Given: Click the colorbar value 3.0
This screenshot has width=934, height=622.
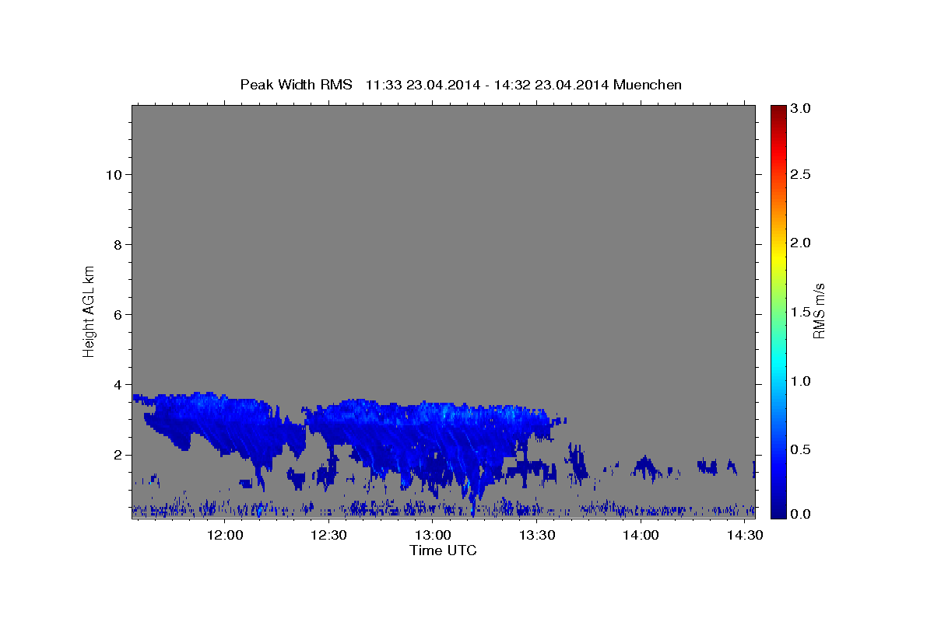Looking at the screenshot, I should click(x=802, y=108).
